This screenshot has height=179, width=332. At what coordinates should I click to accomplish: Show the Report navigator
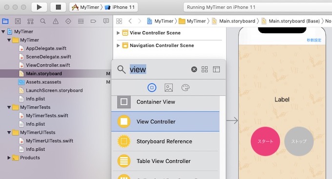pos(106,21)
